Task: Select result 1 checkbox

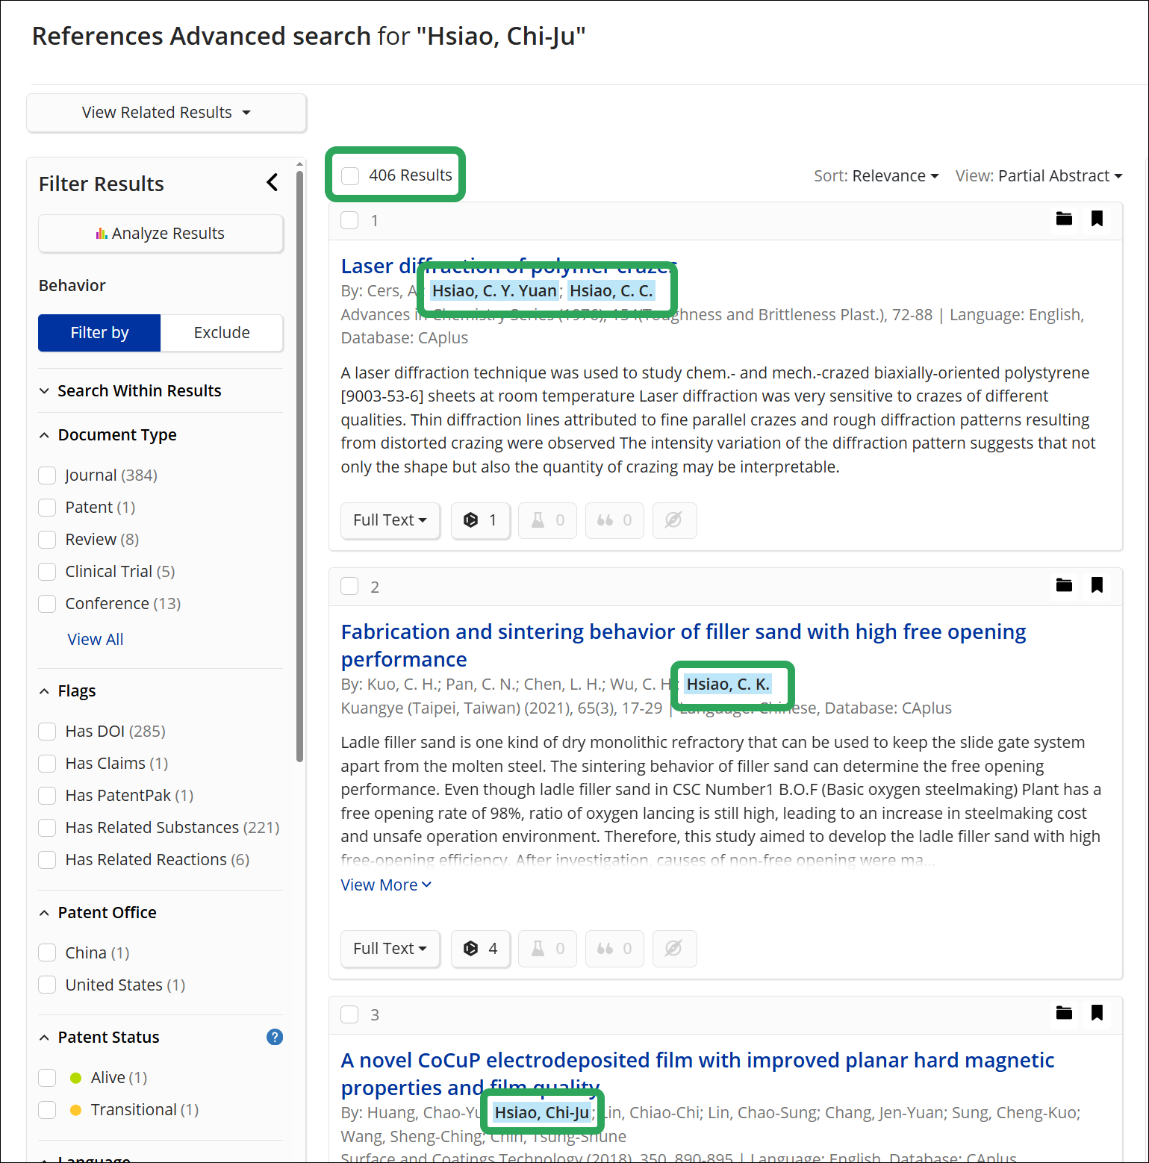Action: point(349,220)
